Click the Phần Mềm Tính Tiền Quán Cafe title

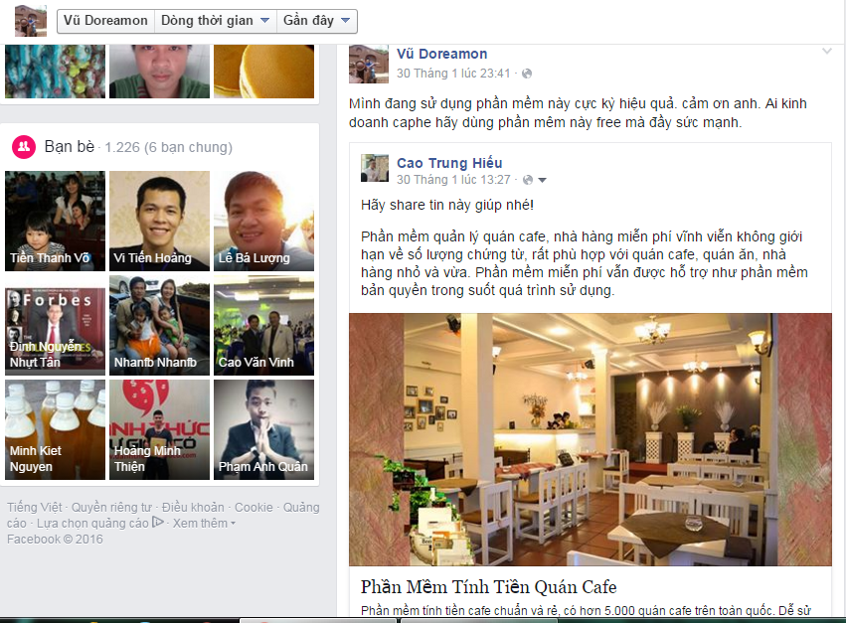489,587
